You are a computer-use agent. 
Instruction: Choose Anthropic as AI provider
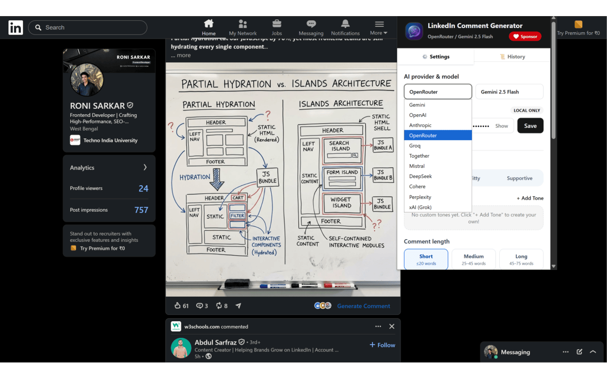coord(438,125)
